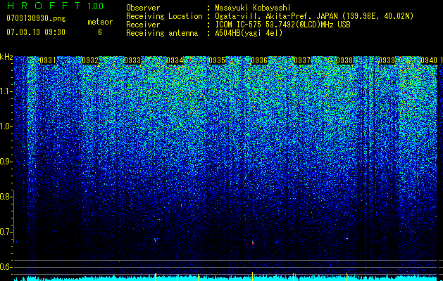
Task: Click the last yellow meteor marker in power strip
Action: [x=347, y=276]
